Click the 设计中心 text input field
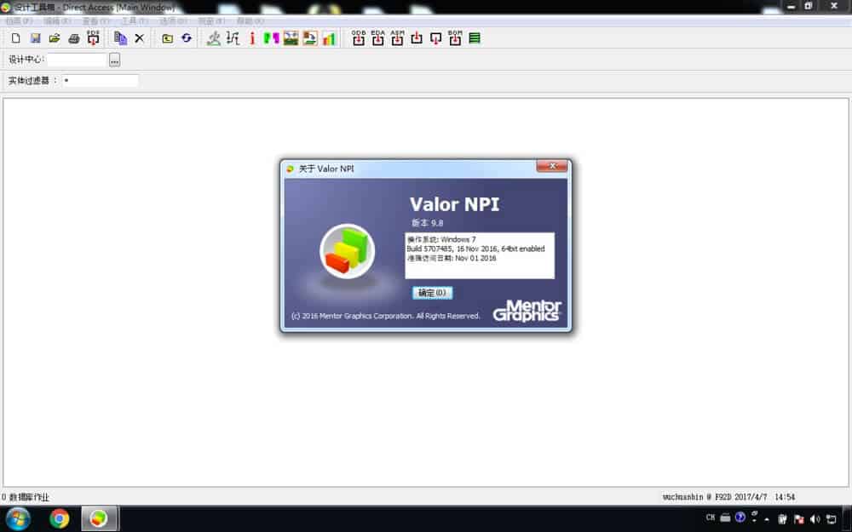The image size is (852, 532). click(x=77, y=60)
